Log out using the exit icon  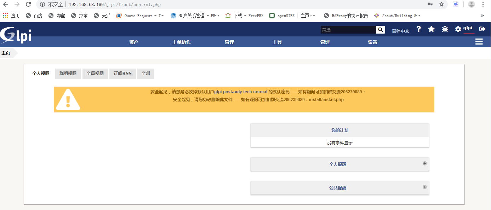482,29
